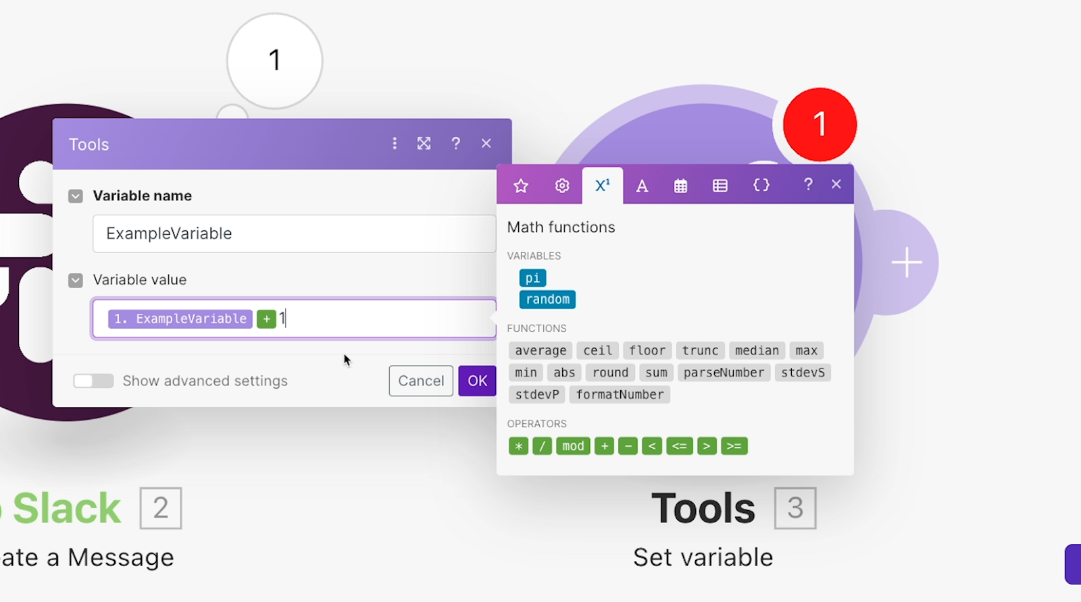Open the starred favorites tab

pyautogui.click(x=520, y=186)
